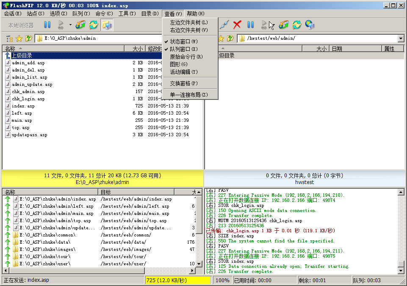Click the connect plug icon in right toolbar

[225, 25]
